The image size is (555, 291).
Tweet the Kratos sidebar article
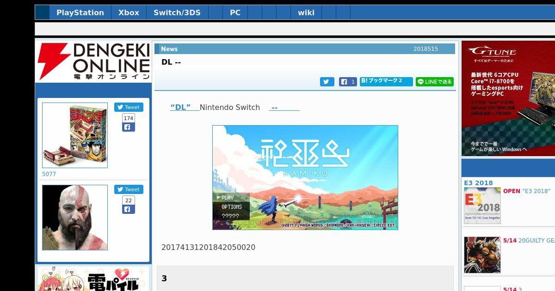click(x=129, y=189)
